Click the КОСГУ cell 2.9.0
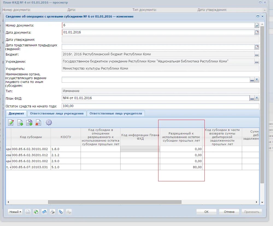 (x=66, y=161)
